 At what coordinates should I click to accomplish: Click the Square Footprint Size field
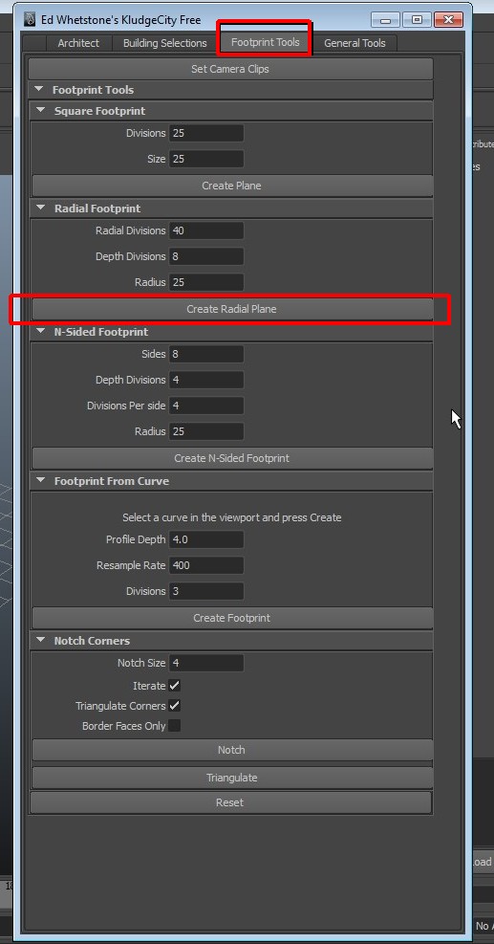click(206, 159)
